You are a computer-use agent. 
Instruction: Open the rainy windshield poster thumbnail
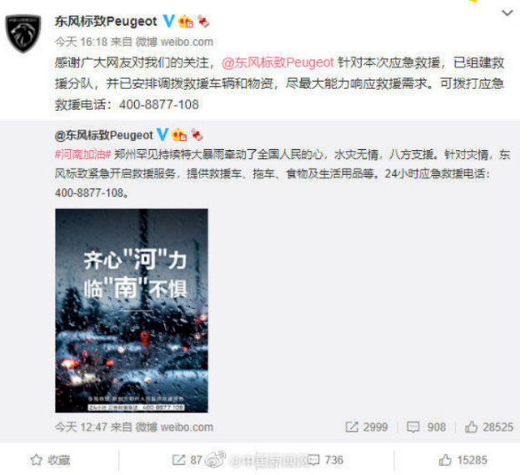pos(132,311)
